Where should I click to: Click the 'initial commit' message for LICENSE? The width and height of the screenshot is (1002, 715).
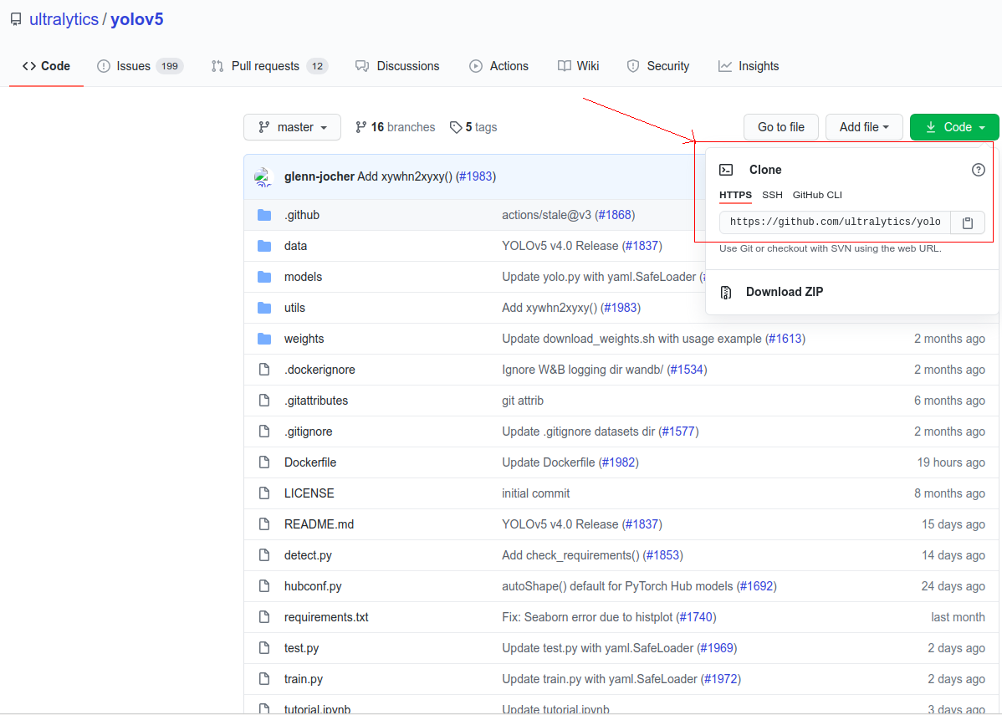[x=535, y=493]
